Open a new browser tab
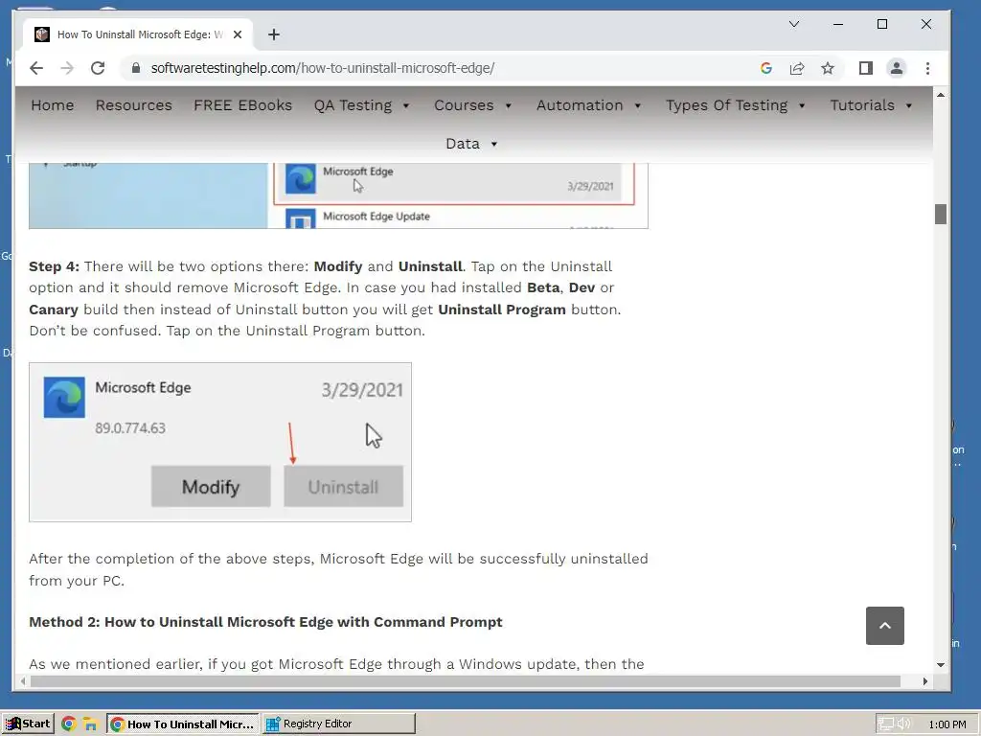 coord(273,34)
